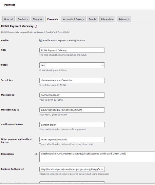Screen dimensions: 155x185
Task: Click the help tooltip icon next to Description
Action: [36, 154]
